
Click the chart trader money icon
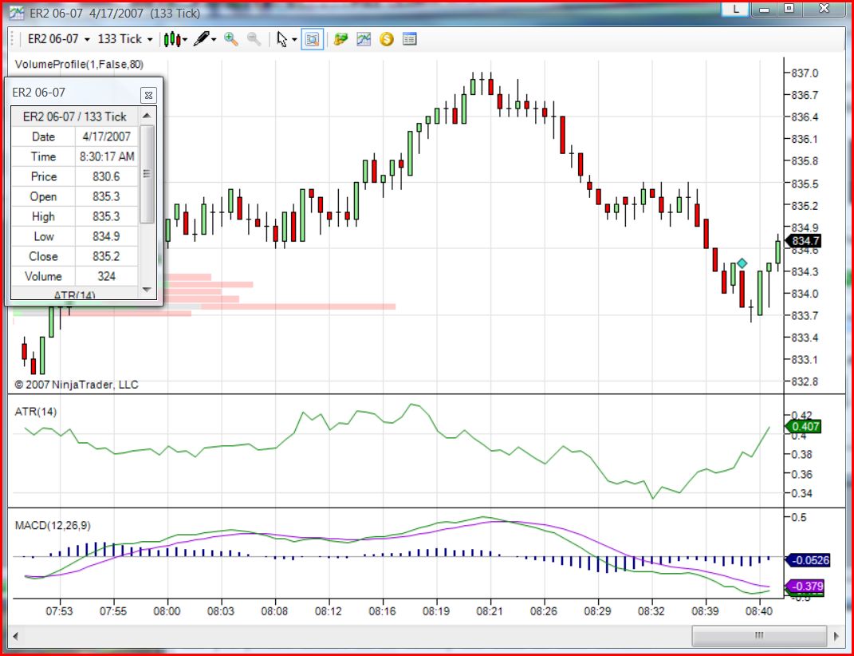coord(341,39)
